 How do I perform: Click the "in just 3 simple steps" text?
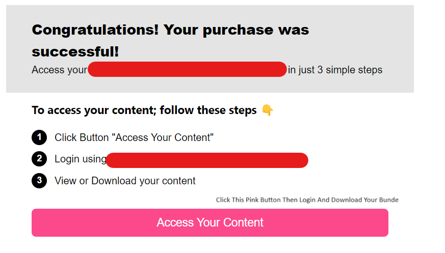click(x=335, y=70)
